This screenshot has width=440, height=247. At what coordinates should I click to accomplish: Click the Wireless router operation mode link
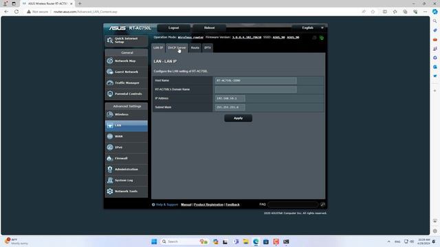(190, 37)
